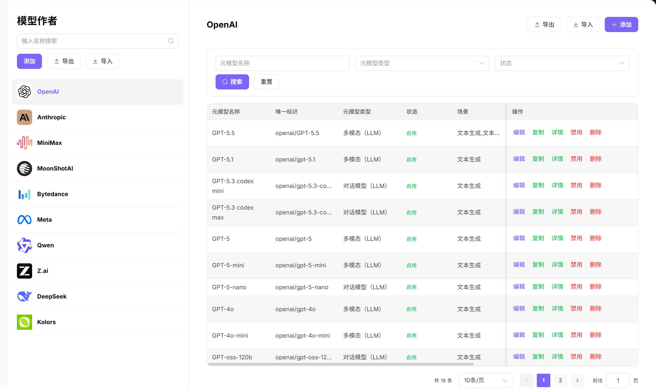This screenshot has width=656, height=388.
Task: Open the 10条/页 page size dropdown
Action: (x=486, y=380)
